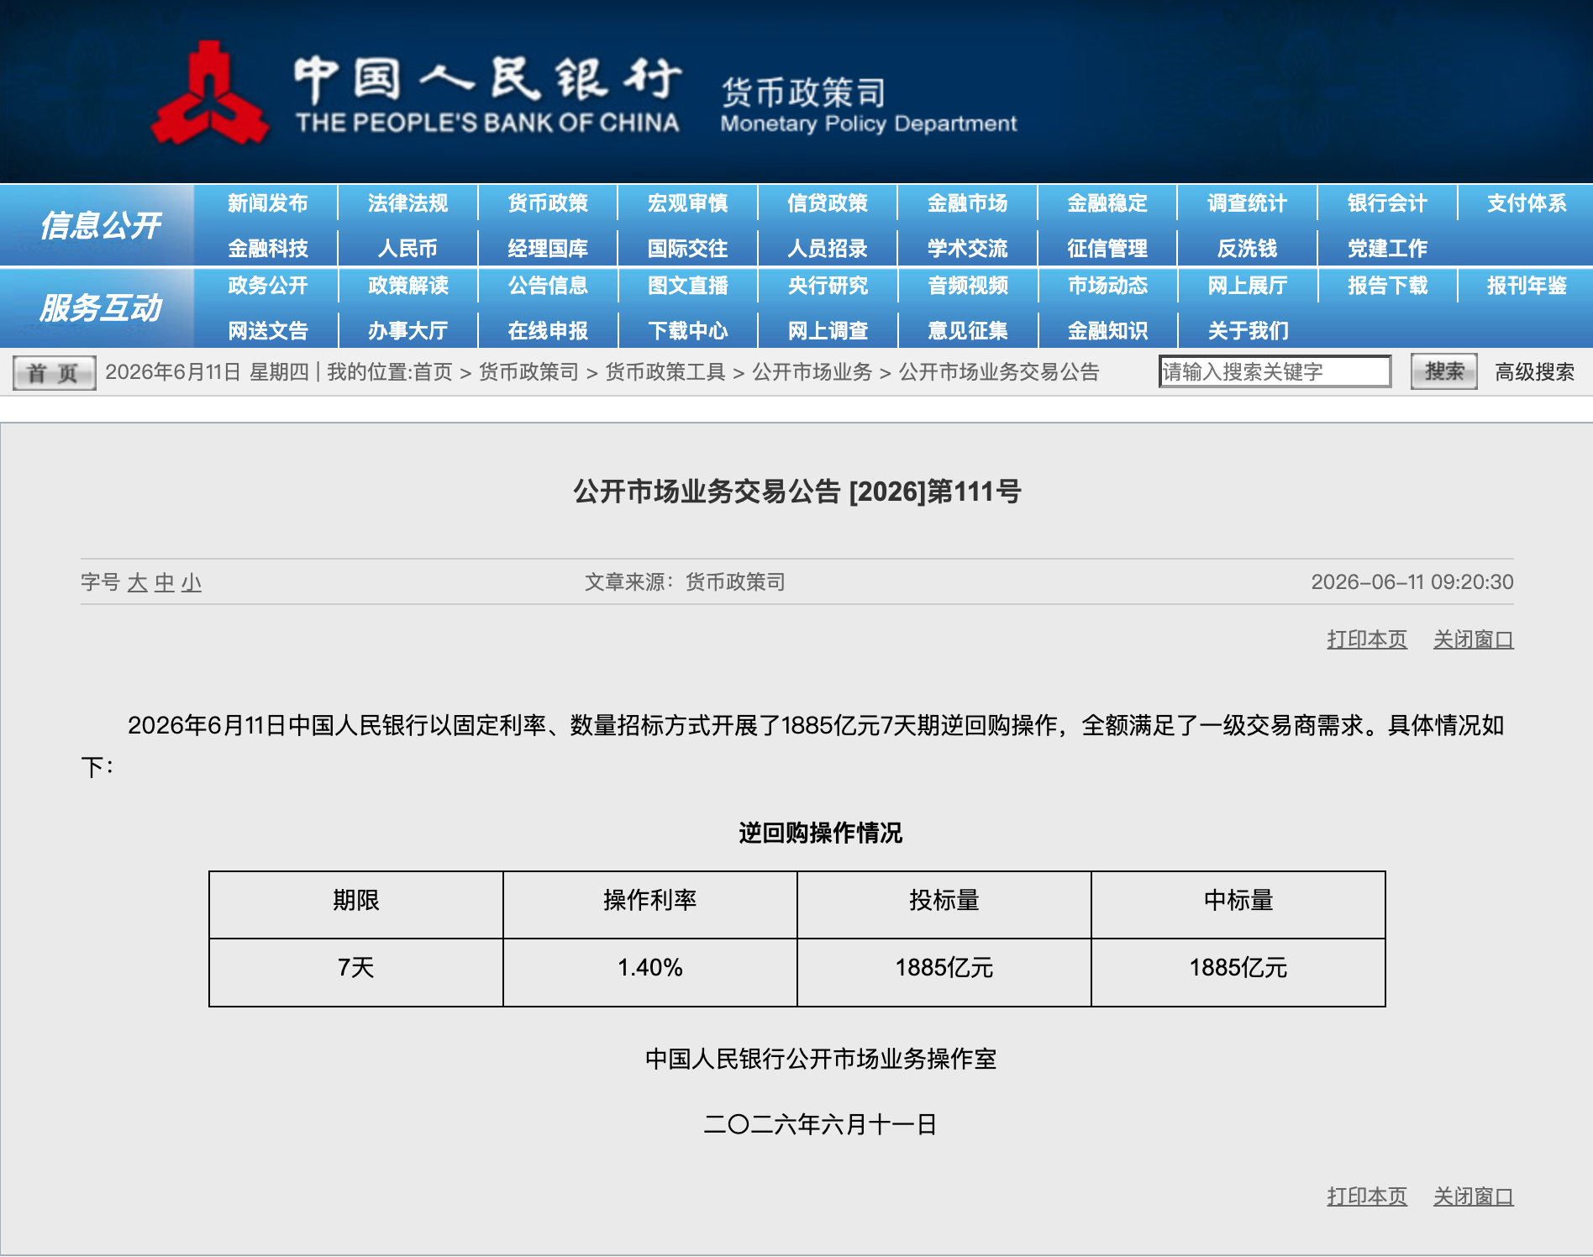Open 调查统计 navigation link
The image size is (1593, 1257).
(1247, 203)
